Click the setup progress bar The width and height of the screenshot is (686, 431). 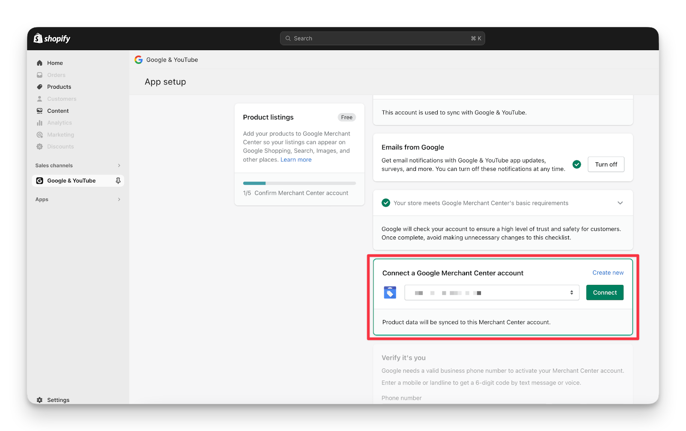pos(299,183)
